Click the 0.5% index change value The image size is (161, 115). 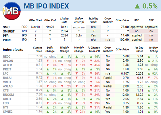point(150,6)
